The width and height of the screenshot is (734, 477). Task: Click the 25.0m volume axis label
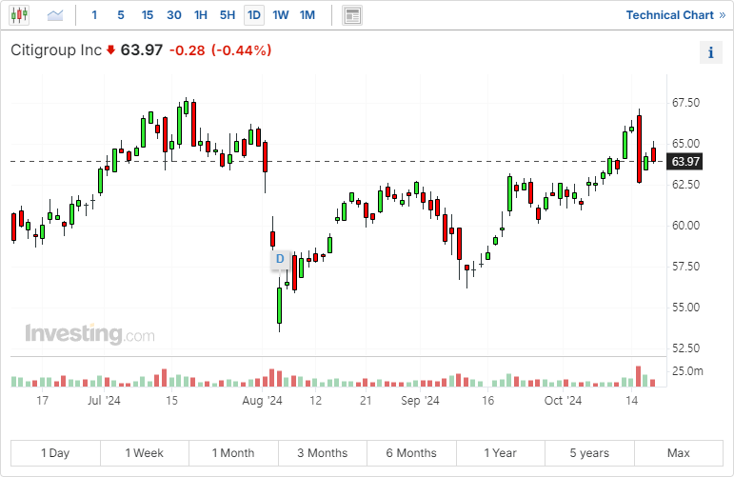687,371
